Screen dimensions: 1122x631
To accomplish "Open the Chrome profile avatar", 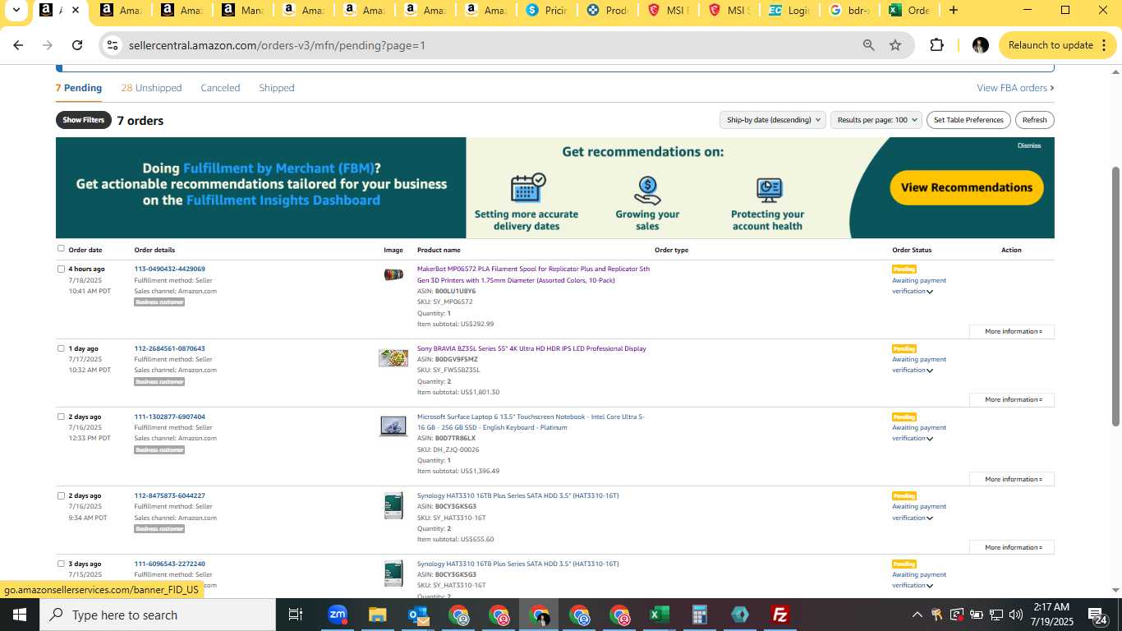I will [980, 45].
